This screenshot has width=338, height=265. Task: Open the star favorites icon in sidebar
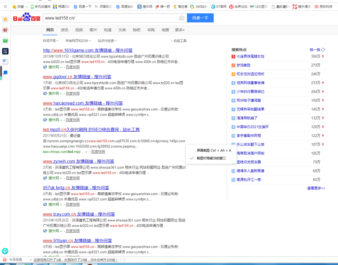pyautogui.click(x=5, y=19)
